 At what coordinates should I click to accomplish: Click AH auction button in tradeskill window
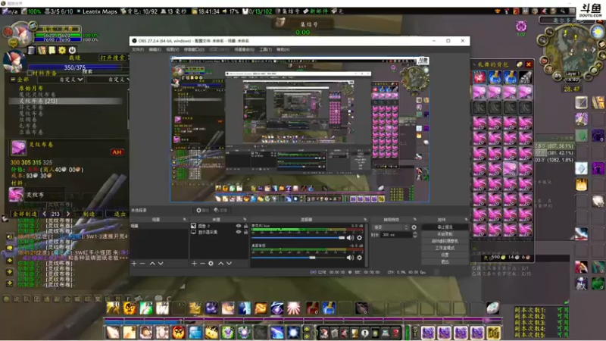pyautogui.click(x=117, y=152)
